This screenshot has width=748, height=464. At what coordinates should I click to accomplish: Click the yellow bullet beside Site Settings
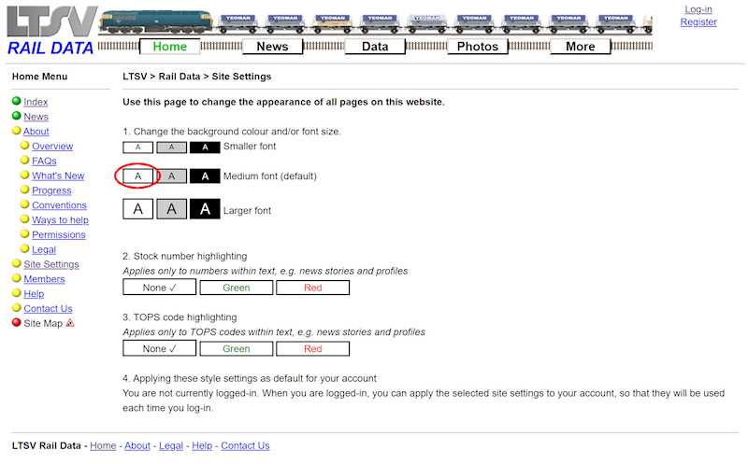click(17, 264)
